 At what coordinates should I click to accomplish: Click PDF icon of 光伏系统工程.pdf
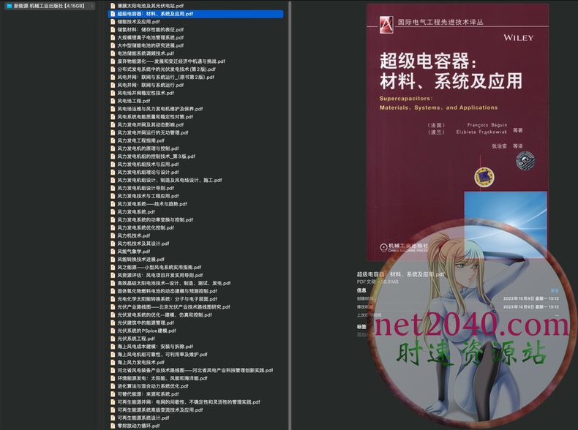coord(113,339)
